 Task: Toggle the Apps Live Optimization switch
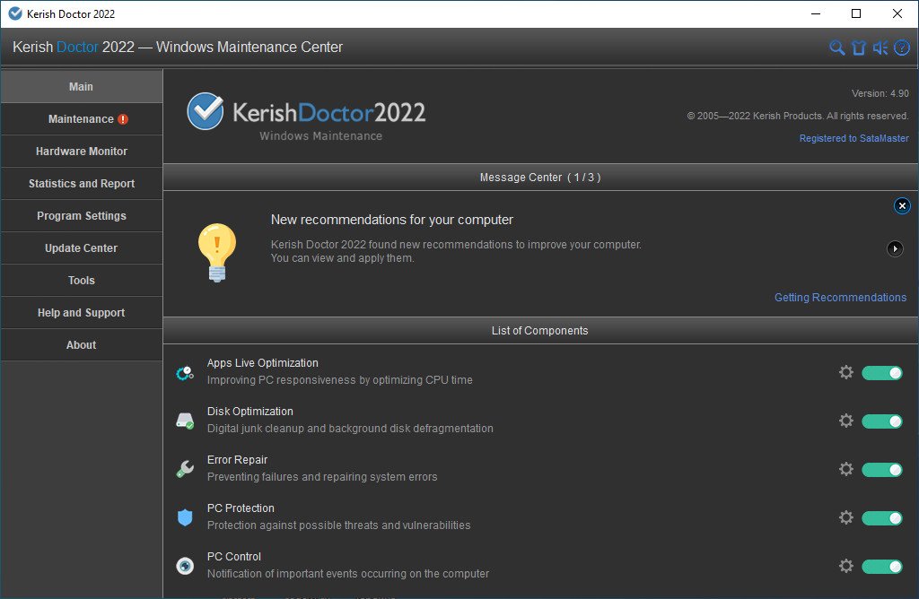pos(881,372)
